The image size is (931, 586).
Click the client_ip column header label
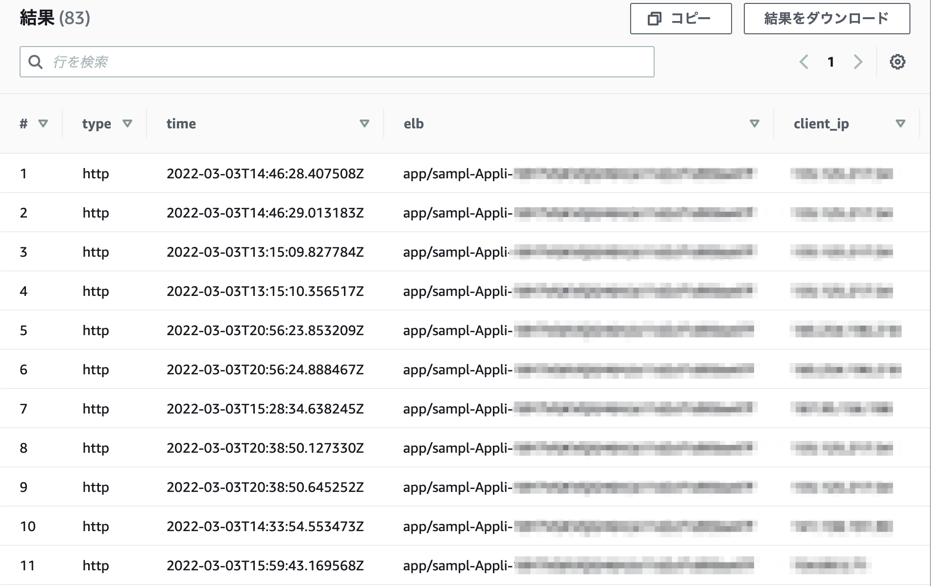pyautogui.click(x=821, y=124)
